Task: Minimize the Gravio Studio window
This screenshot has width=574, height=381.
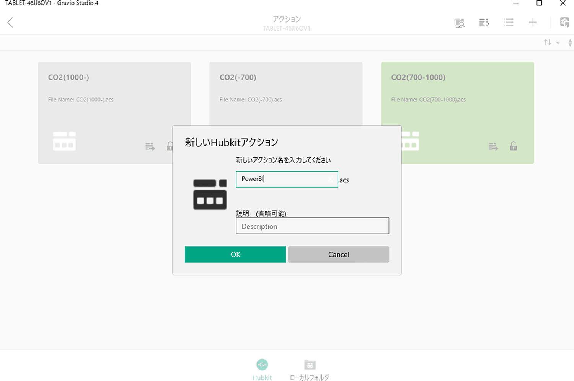Action: [x=515, y=3]
